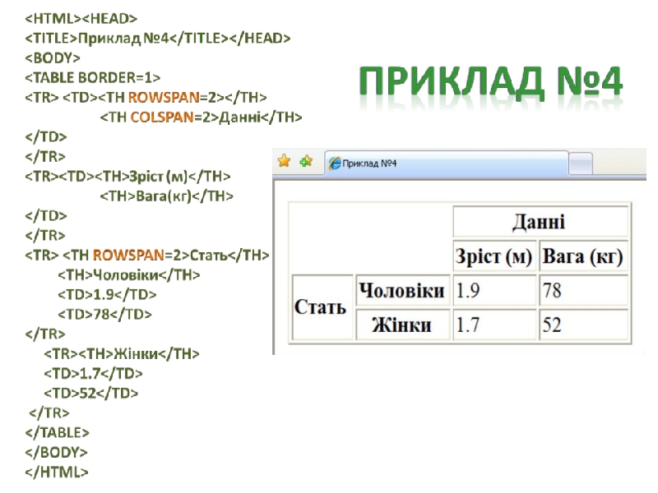Click the cell with value 52
The height and width of the screenshot is (493, 658).
click(x=583, y=325)
